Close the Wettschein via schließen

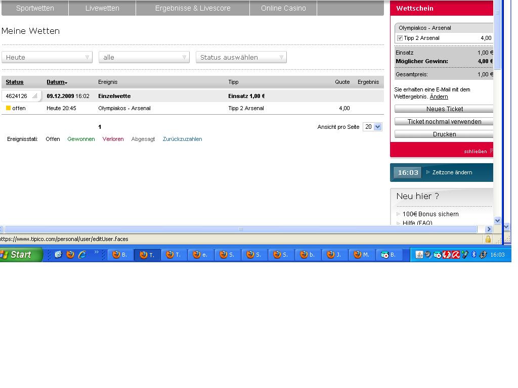click(x=475, y=152)
